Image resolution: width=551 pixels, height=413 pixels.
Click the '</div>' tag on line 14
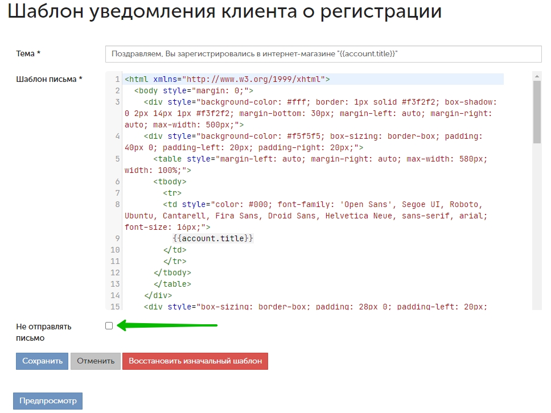click(158, 295)
